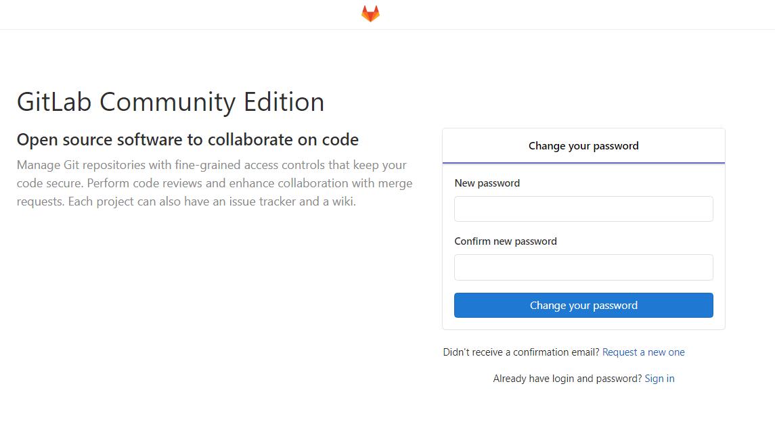This screenshot has width=775, height=430.
Task: Click the Confirm new password label
Action: click(506, 241)
